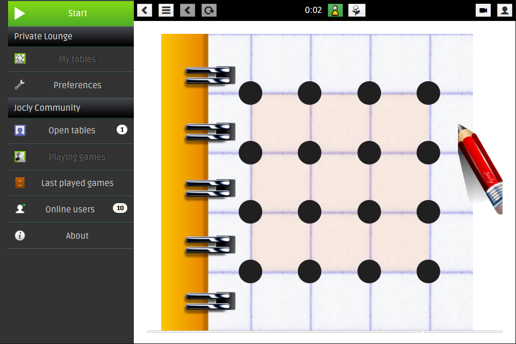Click the player B computer icon
The image size is (516, 344).
(357, 10)
